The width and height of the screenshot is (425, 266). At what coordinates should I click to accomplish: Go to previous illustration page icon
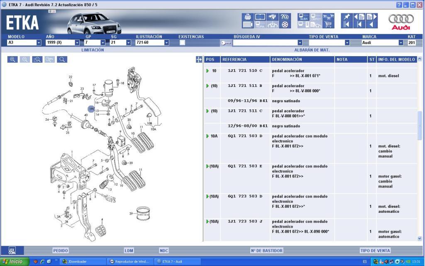(x=359, y=17)
